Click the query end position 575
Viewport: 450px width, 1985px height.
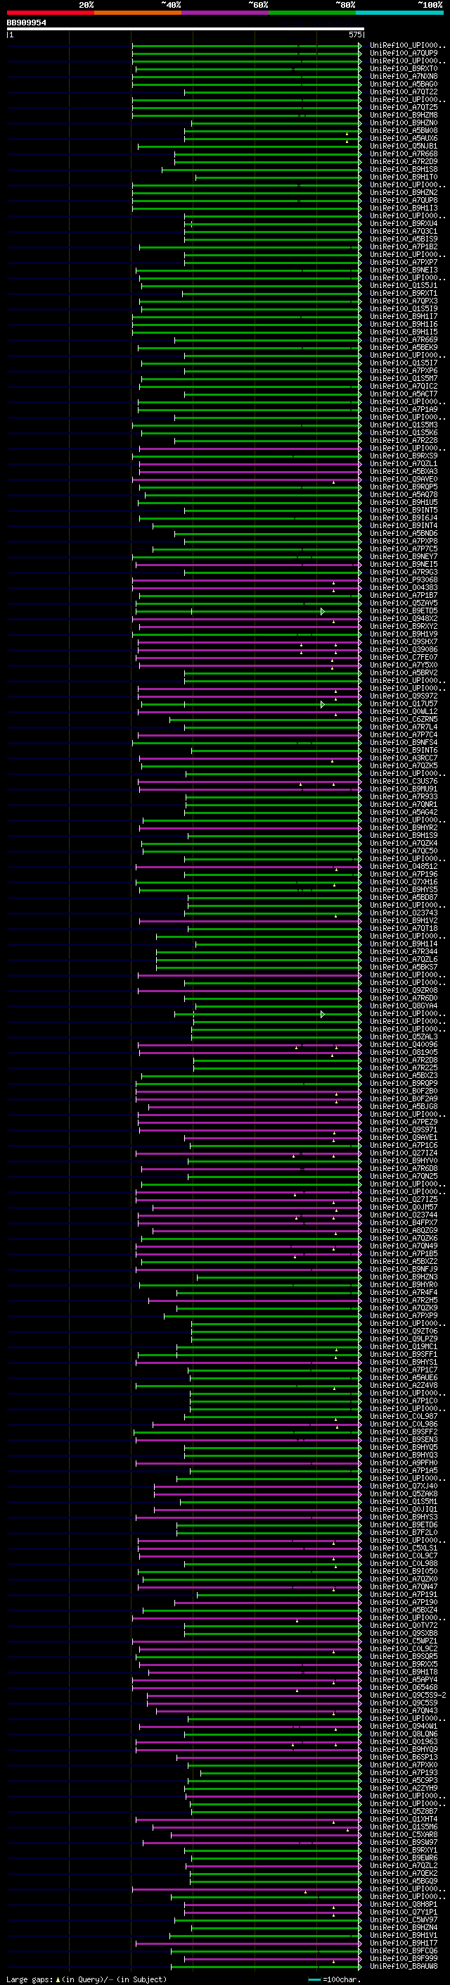click(354, 35)
